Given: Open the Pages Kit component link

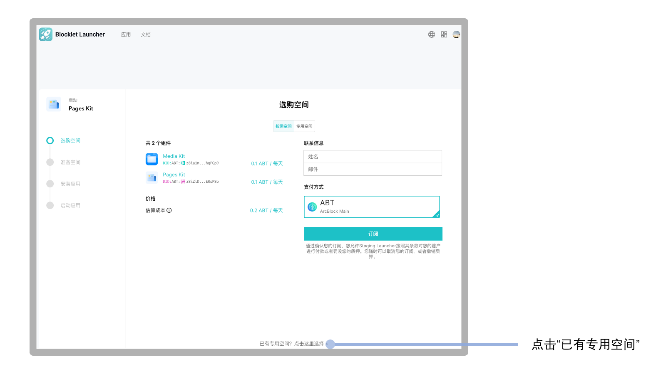Looking at the screenshot, I should (x=174, y=175).
